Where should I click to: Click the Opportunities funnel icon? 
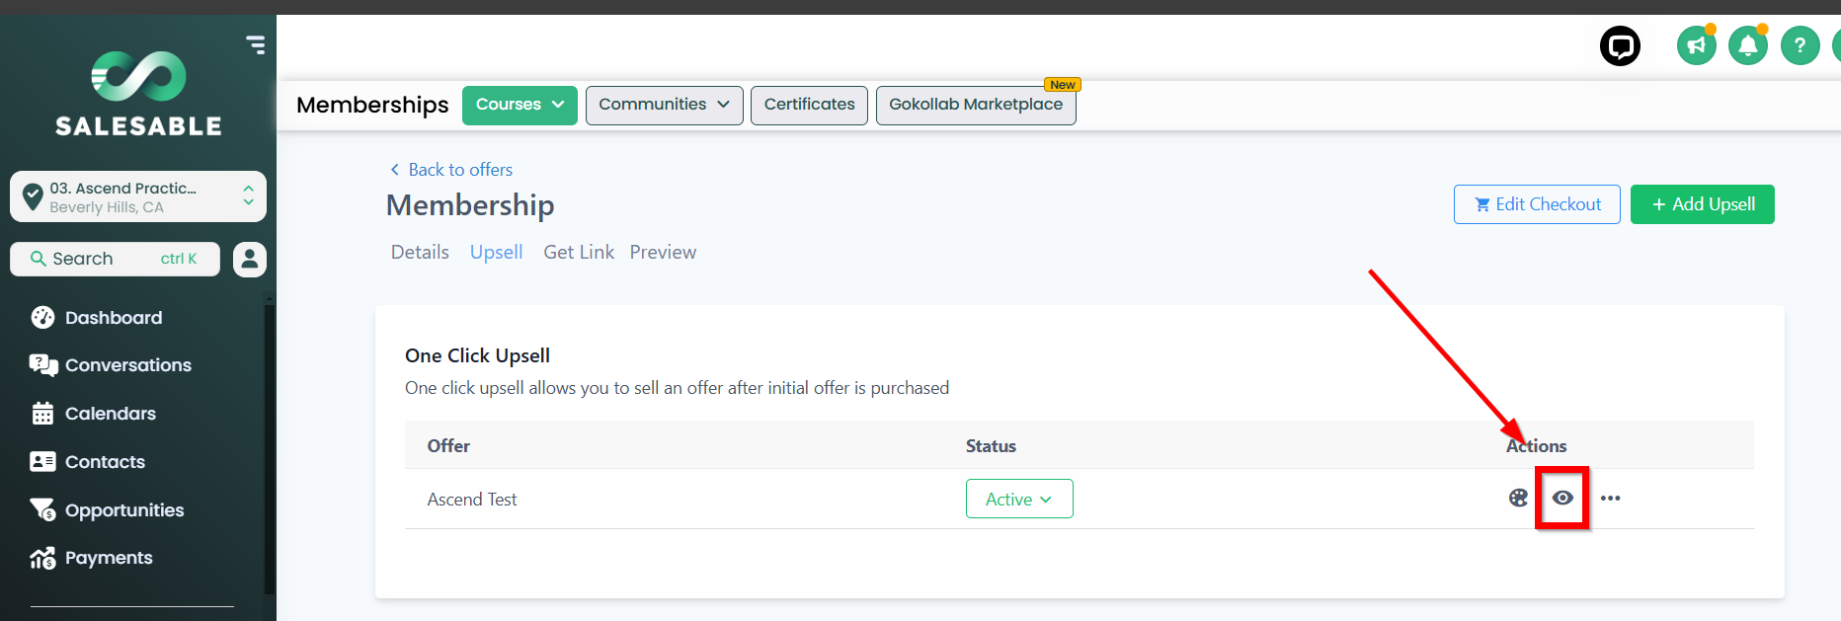(x=42, y=509)
